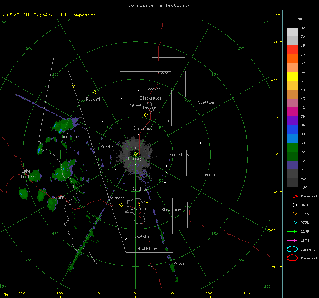Viewport: 319px width, 298px height.
Task: Click the asterisk marker above Limestone
Action: coord(67,134)
